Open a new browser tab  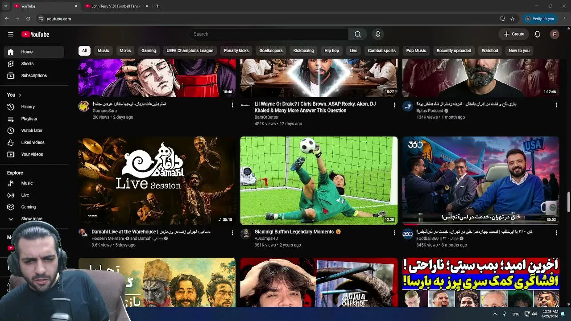pyautogui.click(x=157, y=6)
